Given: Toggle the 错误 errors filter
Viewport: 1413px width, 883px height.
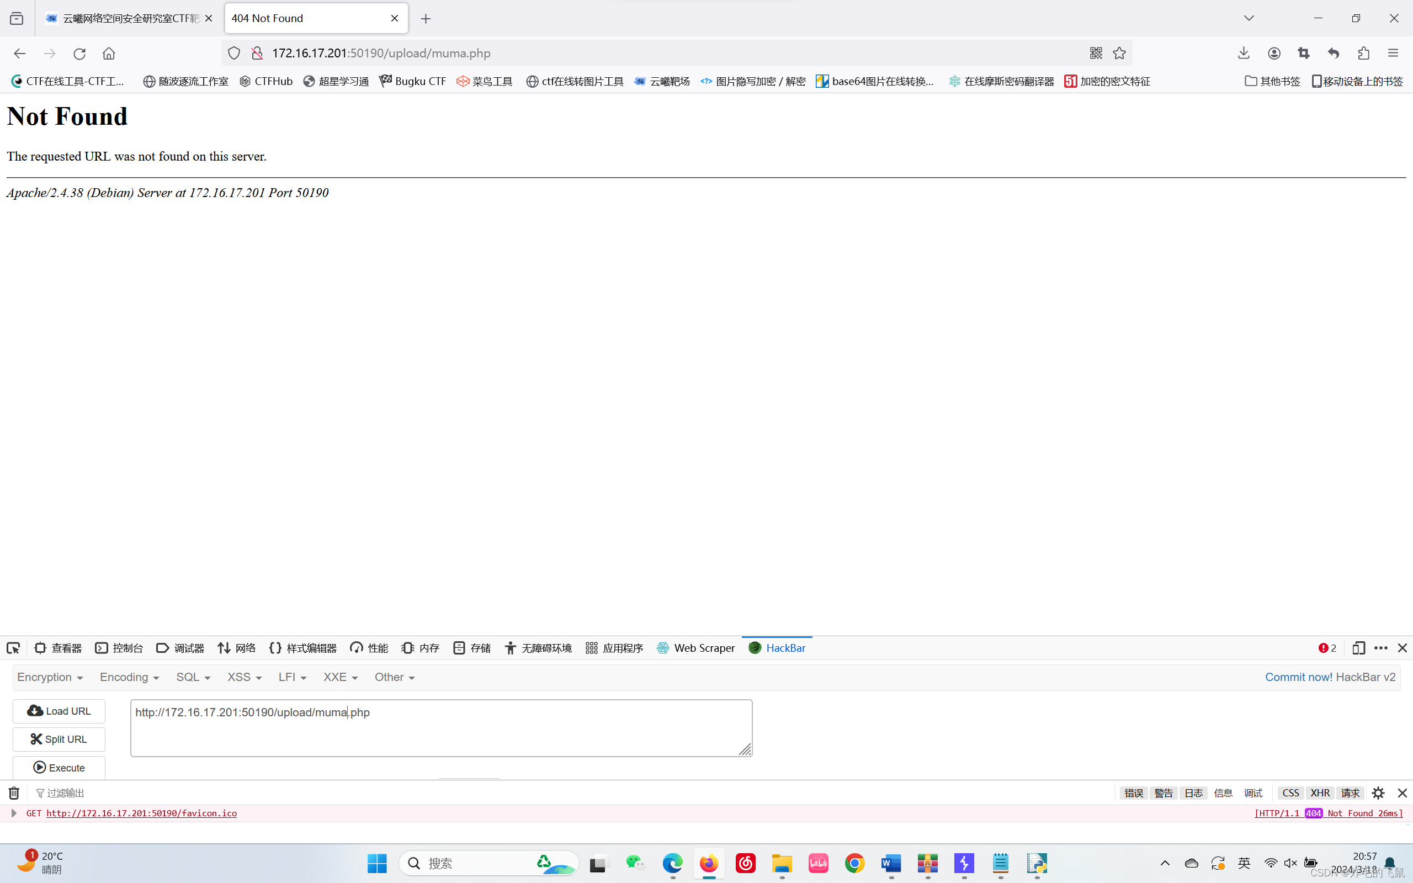Looking at the screenshot, I should click(x=1133, y=792).
